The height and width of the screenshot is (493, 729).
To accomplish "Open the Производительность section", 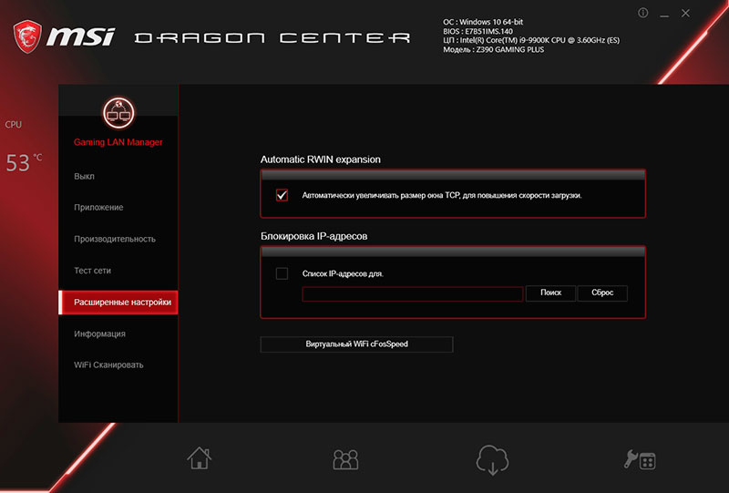I will (115, 239).
